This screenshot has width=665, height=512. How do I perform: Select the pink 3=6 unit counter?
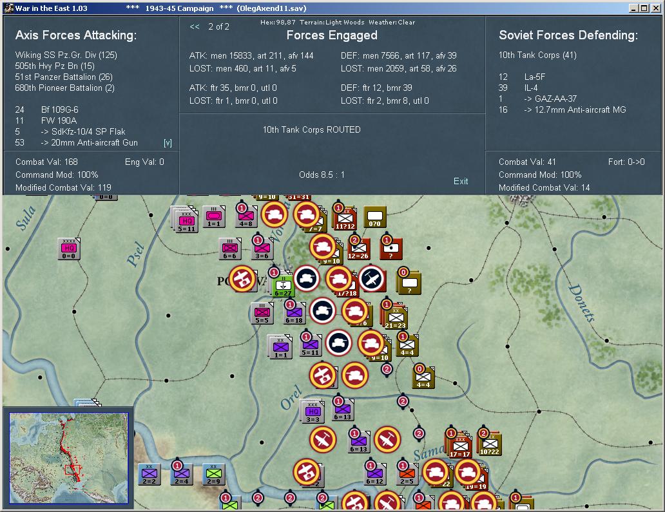coord(262,249)
